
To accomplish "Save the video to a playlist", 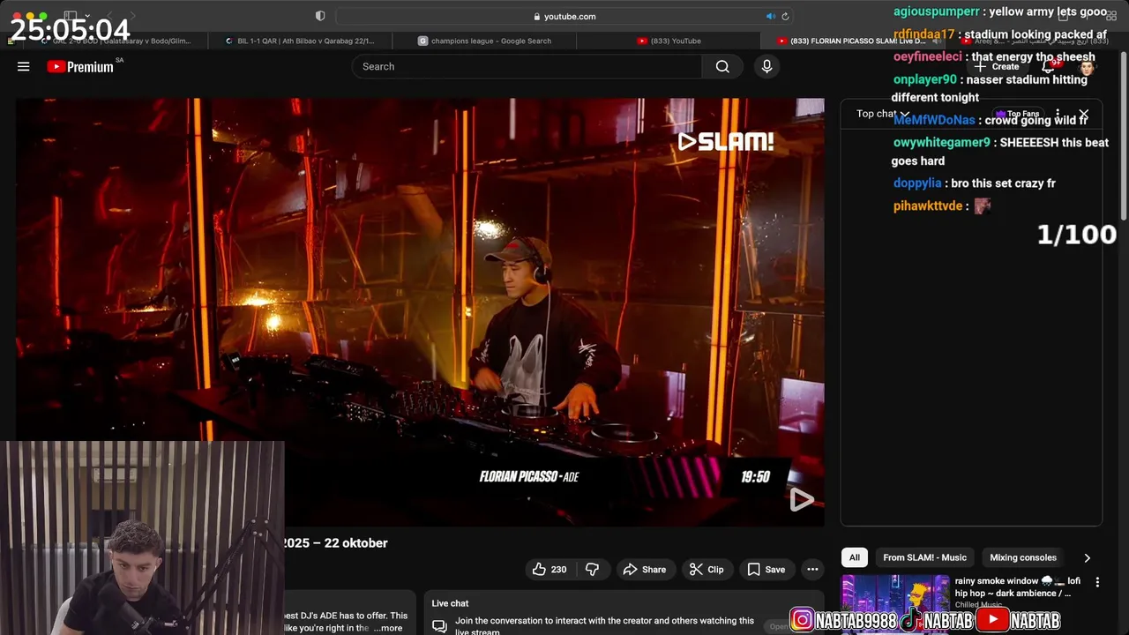I will pos(766,570).
